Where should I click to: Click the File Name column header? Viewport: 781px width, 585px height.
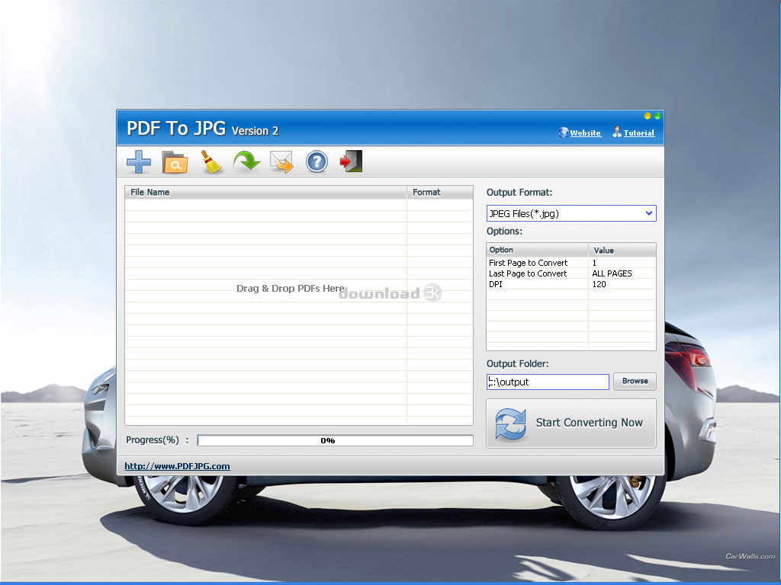coord(265,193)
